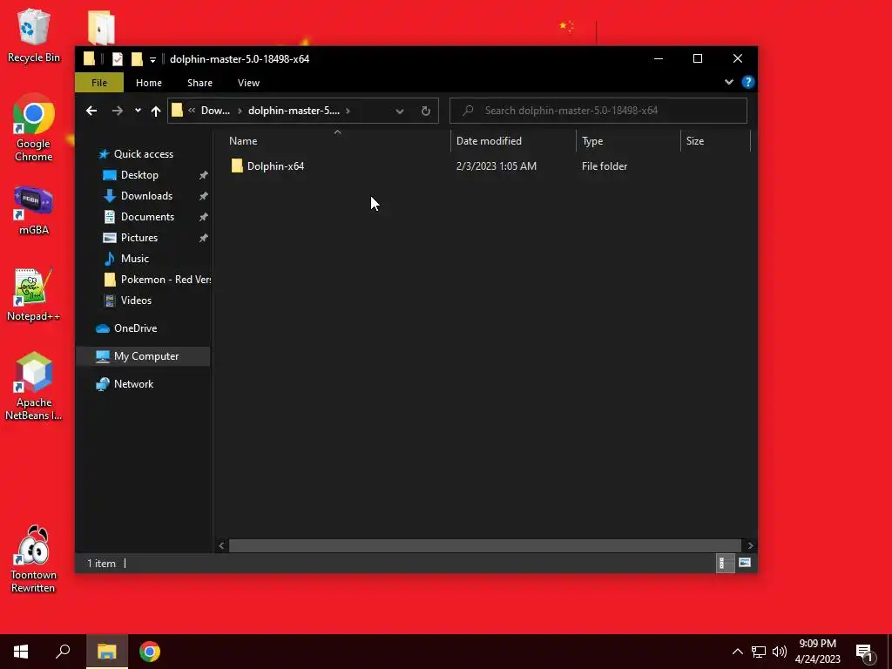
Task: Click the date 2/3/2023 1:05 AM cell
Action: click(x=496, y=166)
